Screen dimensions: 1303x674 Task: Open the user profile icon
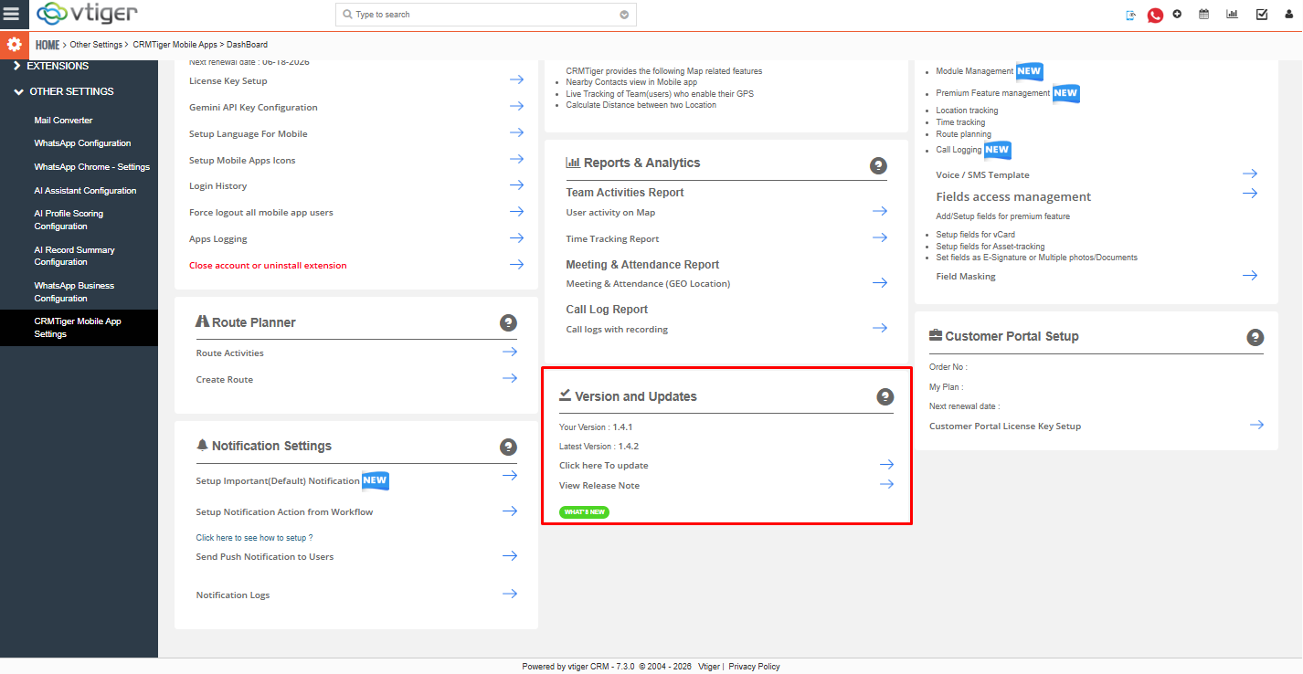coord(1287,14)
